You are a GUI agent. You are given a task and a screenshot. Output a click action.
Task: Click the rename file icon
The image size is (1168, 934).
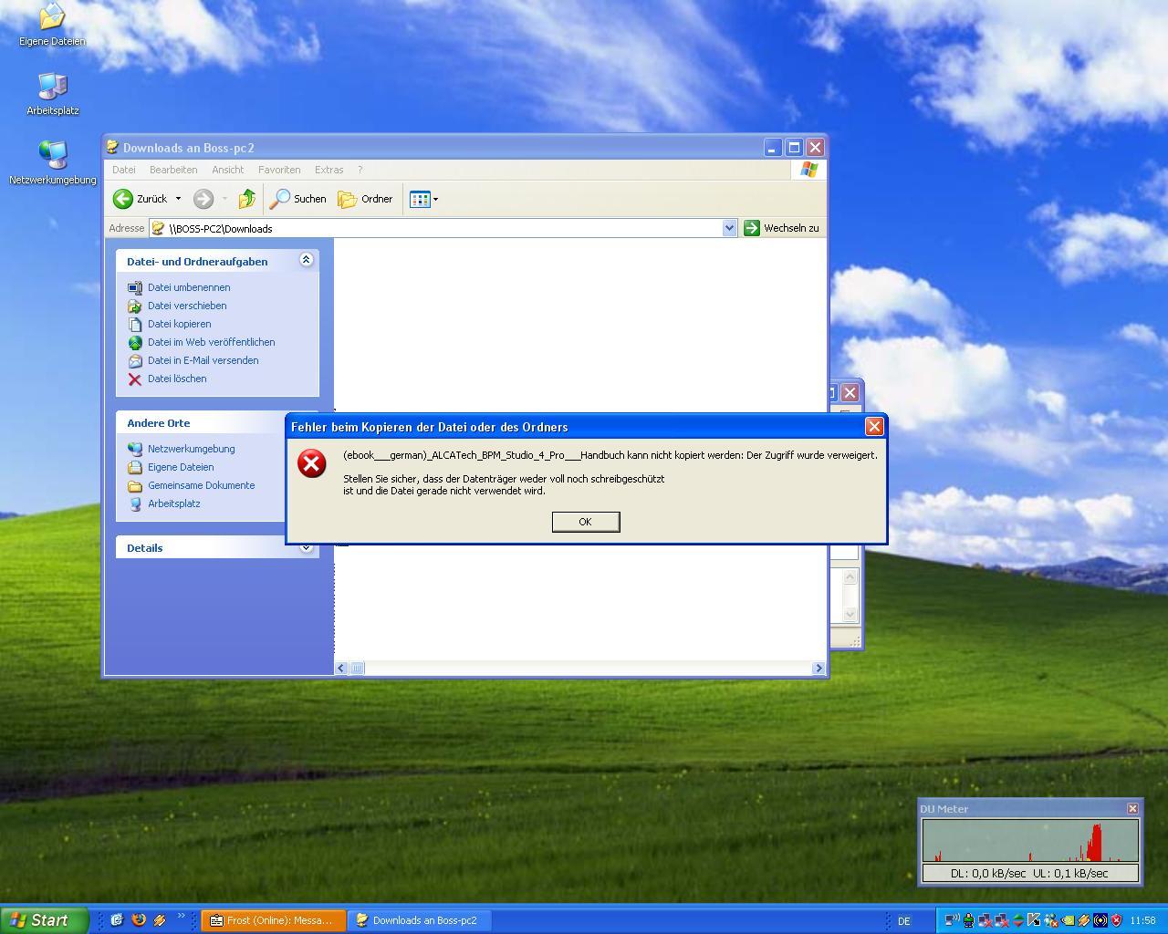(135, 288)
